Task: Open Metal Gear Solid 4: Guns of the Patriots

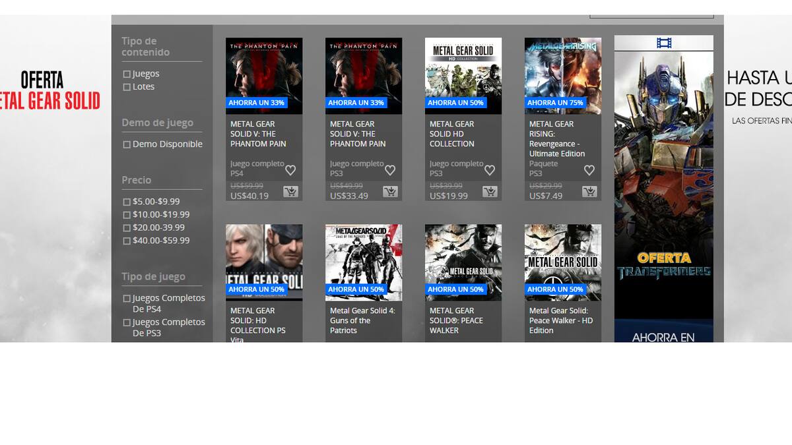Action: [362, 320]
